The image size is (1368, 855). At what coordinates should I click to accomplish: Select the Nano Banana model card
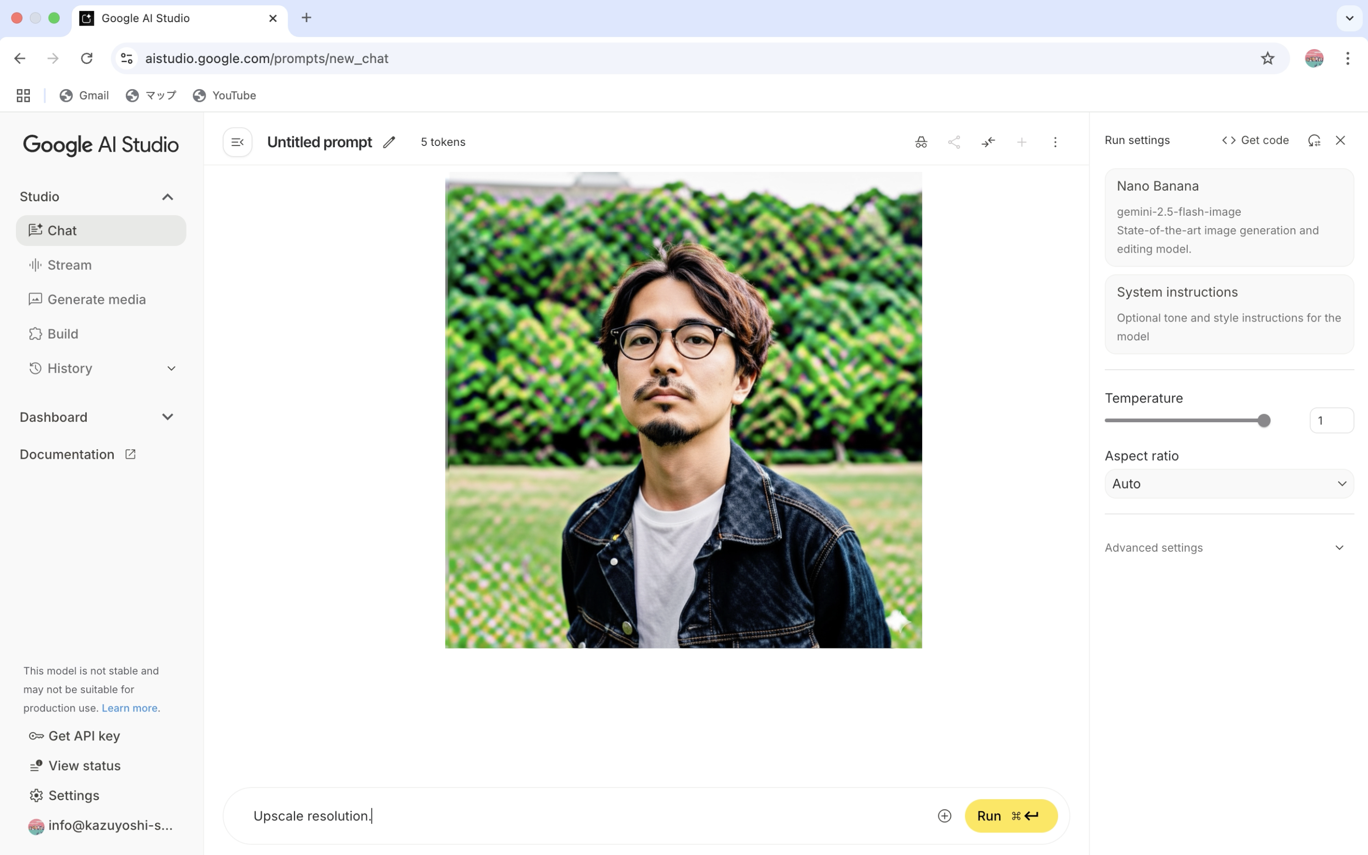pyautogui.click(x=1229, y=218)
